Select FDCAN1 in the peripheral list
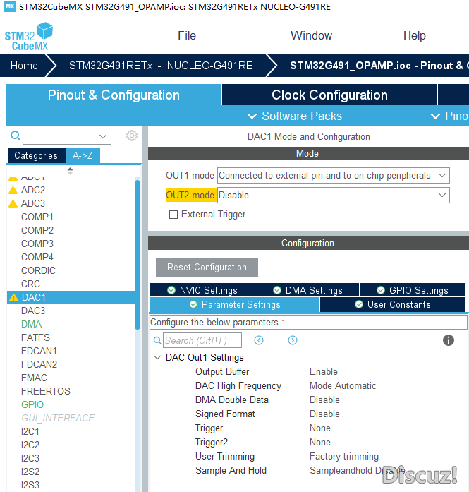The height and width of the screenshot is (492, 469). click(39, 351)
